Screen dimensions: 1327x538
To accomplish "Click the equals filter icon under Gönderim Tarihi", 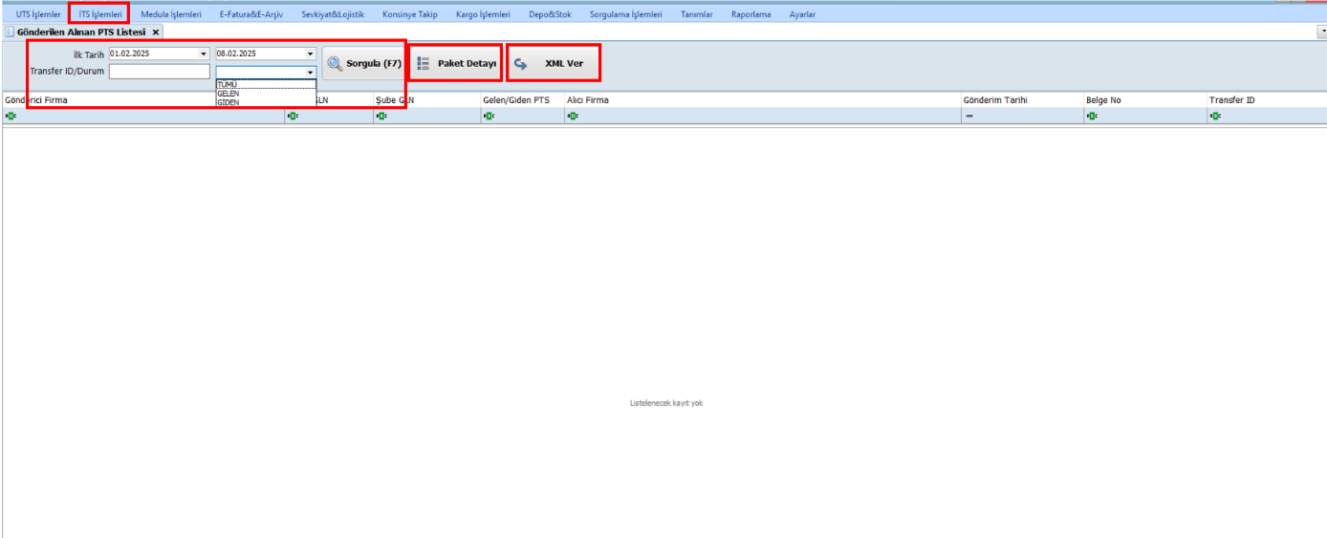I will [968, 116].
